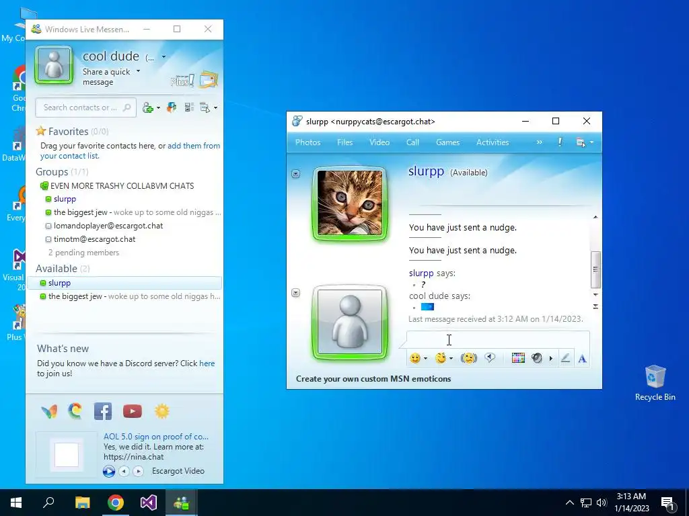689x516 pixels.
Task: Open the winks picker in chat window
Action: point(440,358)
